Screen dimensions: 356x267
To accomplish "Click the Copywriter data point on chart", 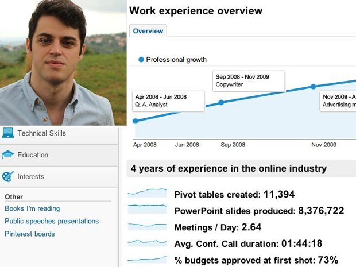I will pyautogui.click(x=221, y=103).
